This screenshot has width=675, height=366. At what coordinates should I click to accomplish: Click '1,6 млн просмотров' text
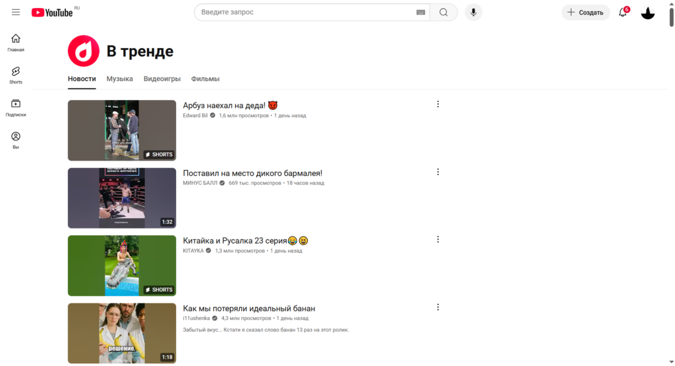pos(244,115)
